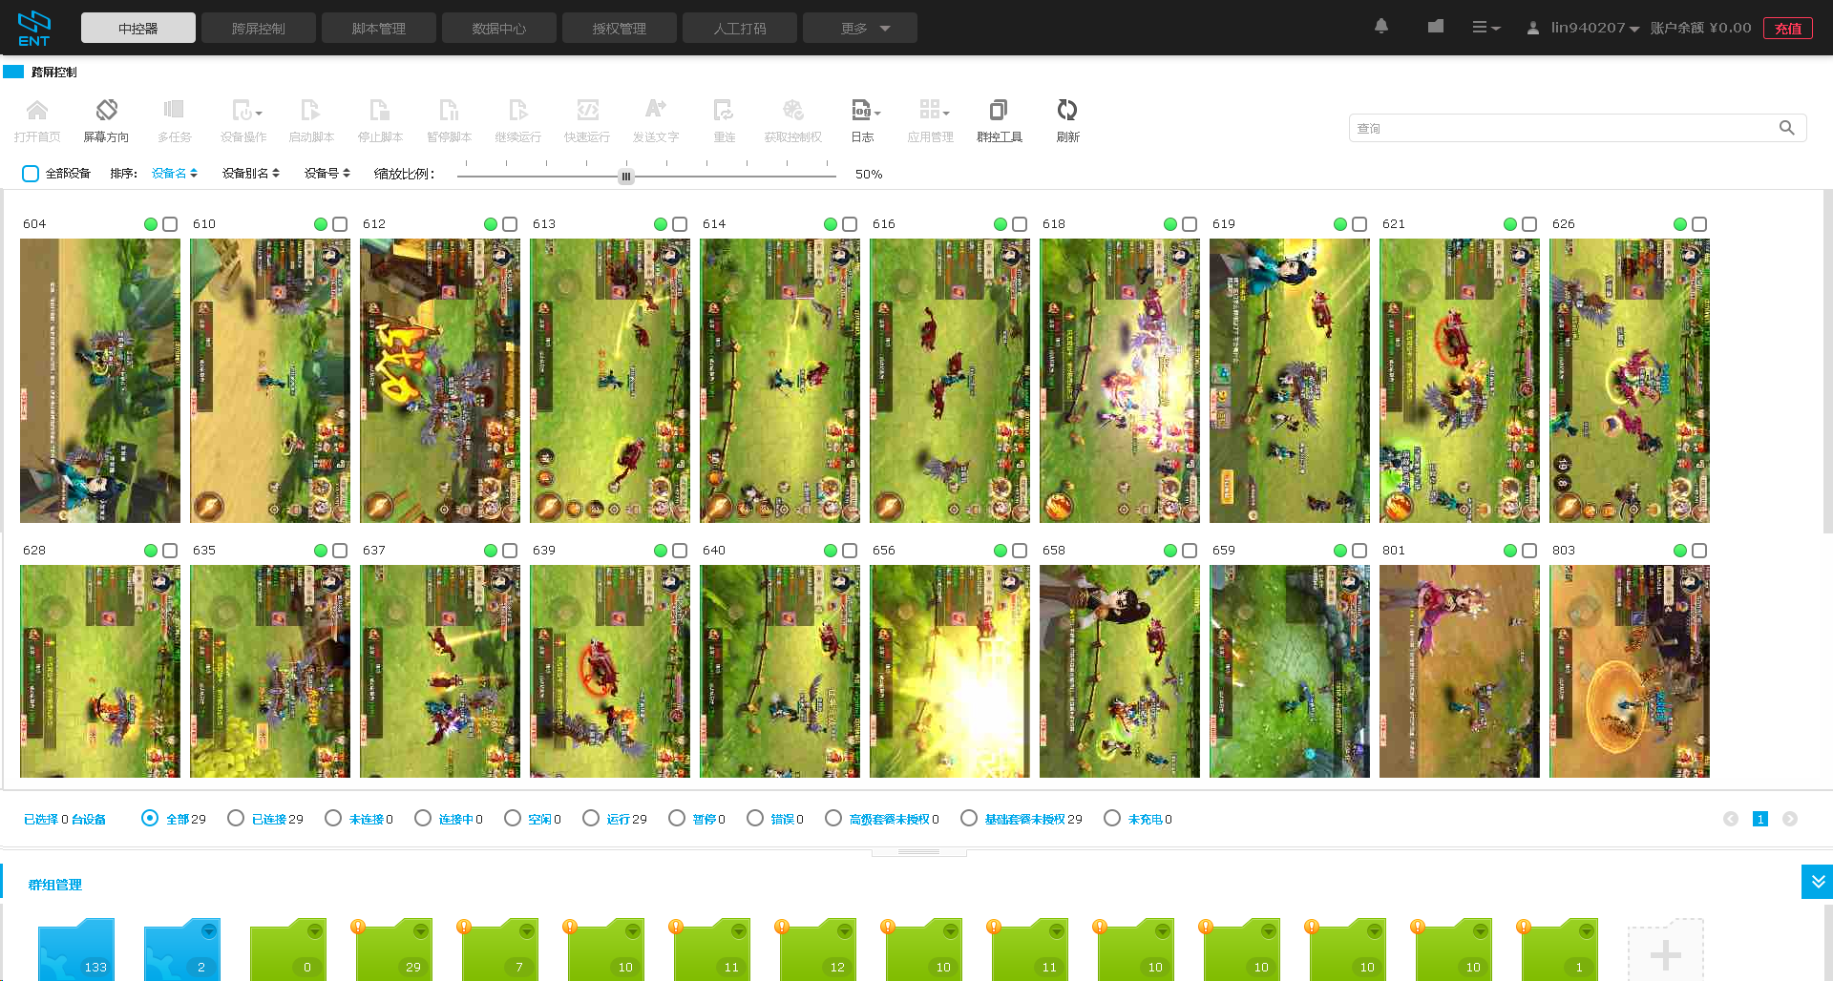Open the 群控工具 group control tool
The image size is (1833, 981).
(x=999, y=110)
